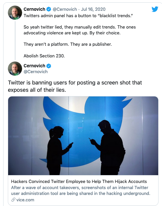This screenshot has height=206, width=162.
Task: Click the Jul 16, 2020 timestamp
Action: tap(93, 9)
